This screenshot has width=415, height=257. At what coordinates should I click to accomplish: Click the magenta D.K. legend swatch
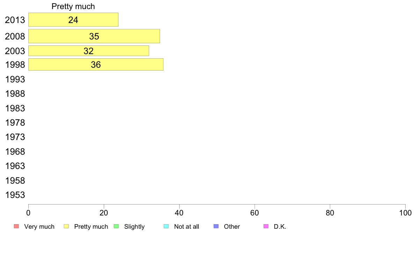pos(266,226)
